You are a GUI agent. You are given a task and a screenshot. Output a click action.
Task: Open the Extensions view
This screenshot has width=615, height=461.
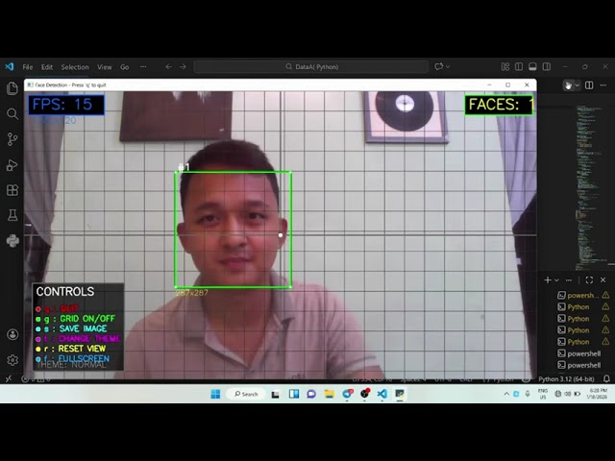pos(12,190)
